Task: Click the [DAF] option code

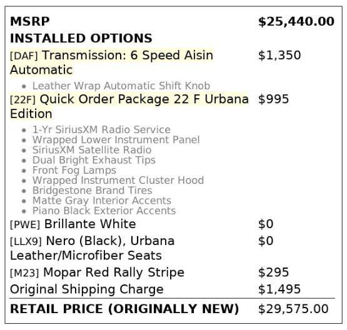Action: (24, 56)
